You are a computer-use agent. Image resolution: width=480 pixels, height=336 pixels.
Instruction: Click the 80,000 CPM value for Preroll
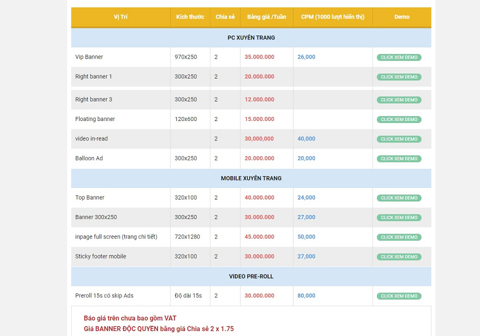point(306,296)
